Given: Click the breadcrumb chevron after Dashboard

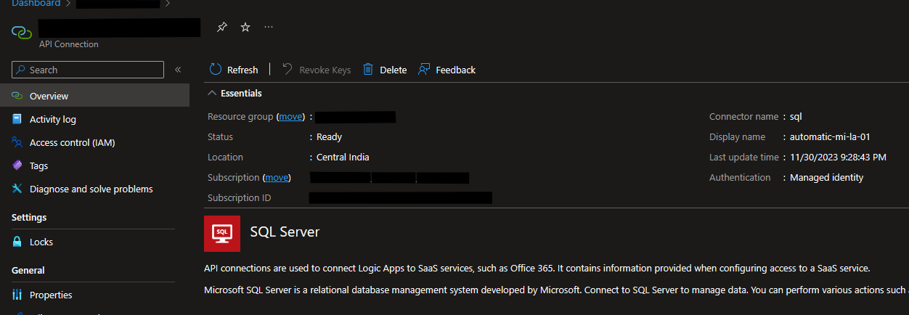Looking at the screenshot, I should (x=68, y=4).
